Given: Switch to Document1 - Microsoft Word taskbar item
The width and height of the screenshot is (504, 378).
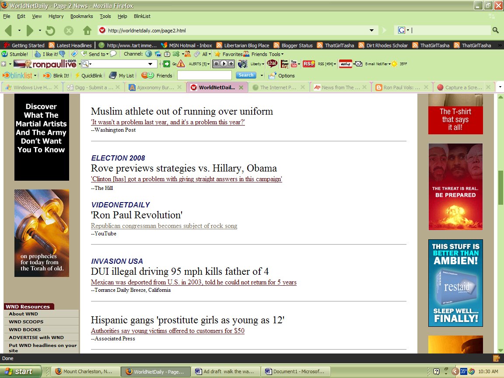Looking at the screenshot, I should click(x=296, y=371).
